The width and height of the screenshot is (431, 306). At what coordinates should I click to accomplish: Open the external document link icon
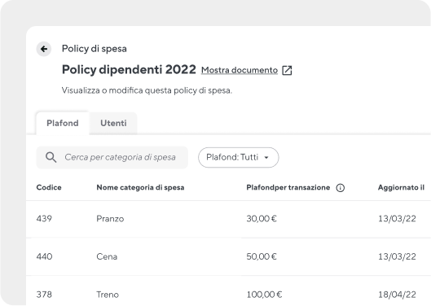click(x=287, y=70)
